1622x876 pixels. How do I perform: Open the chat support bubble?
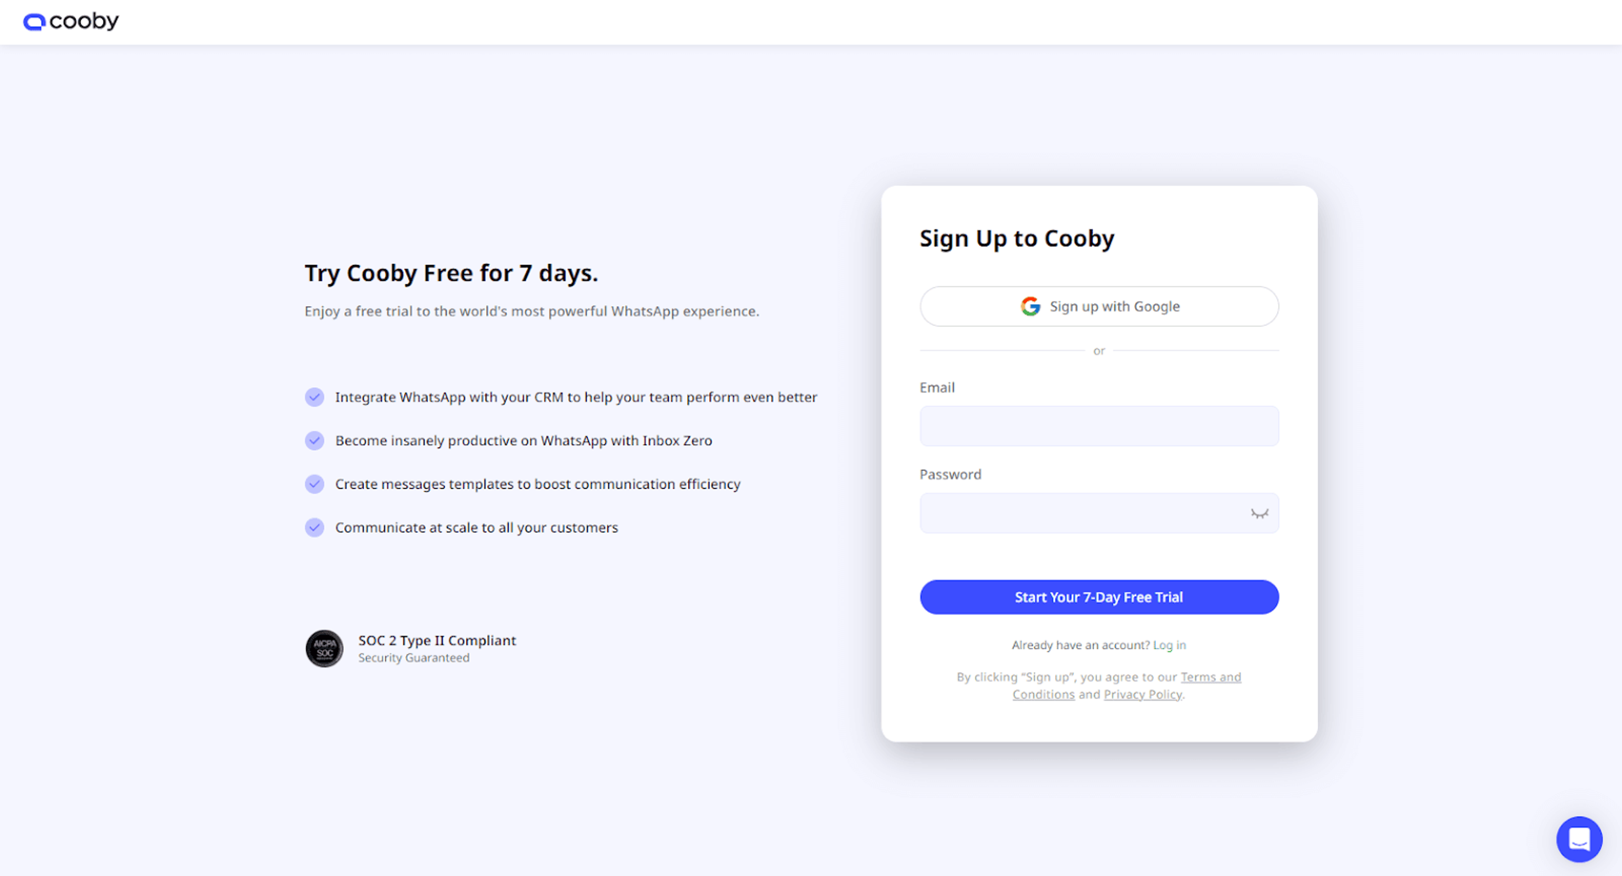1578,839
